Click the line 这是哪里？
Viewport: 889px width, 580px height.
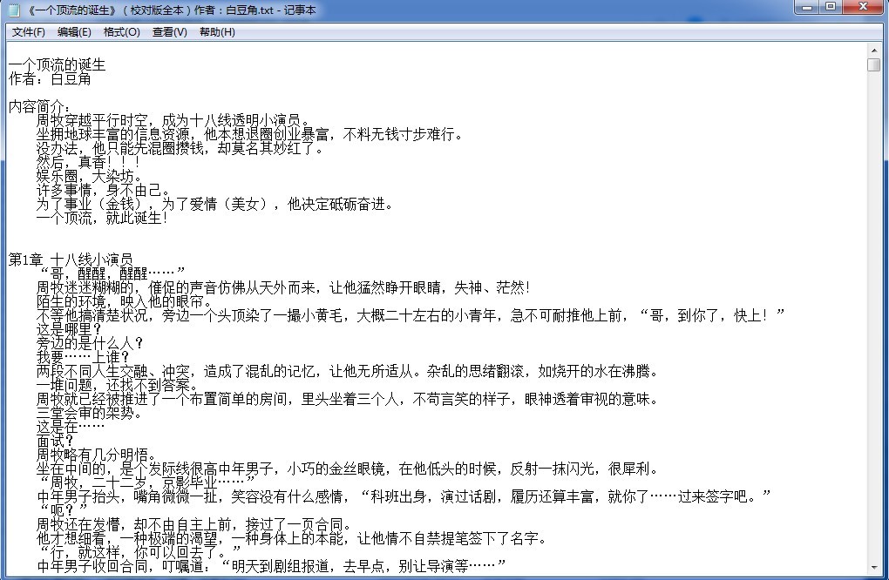[x=70, y=328]
